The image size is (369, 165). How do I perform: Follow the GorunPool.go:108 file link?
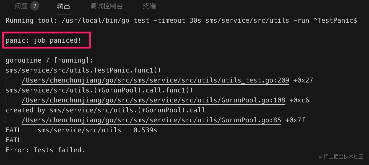153,100
